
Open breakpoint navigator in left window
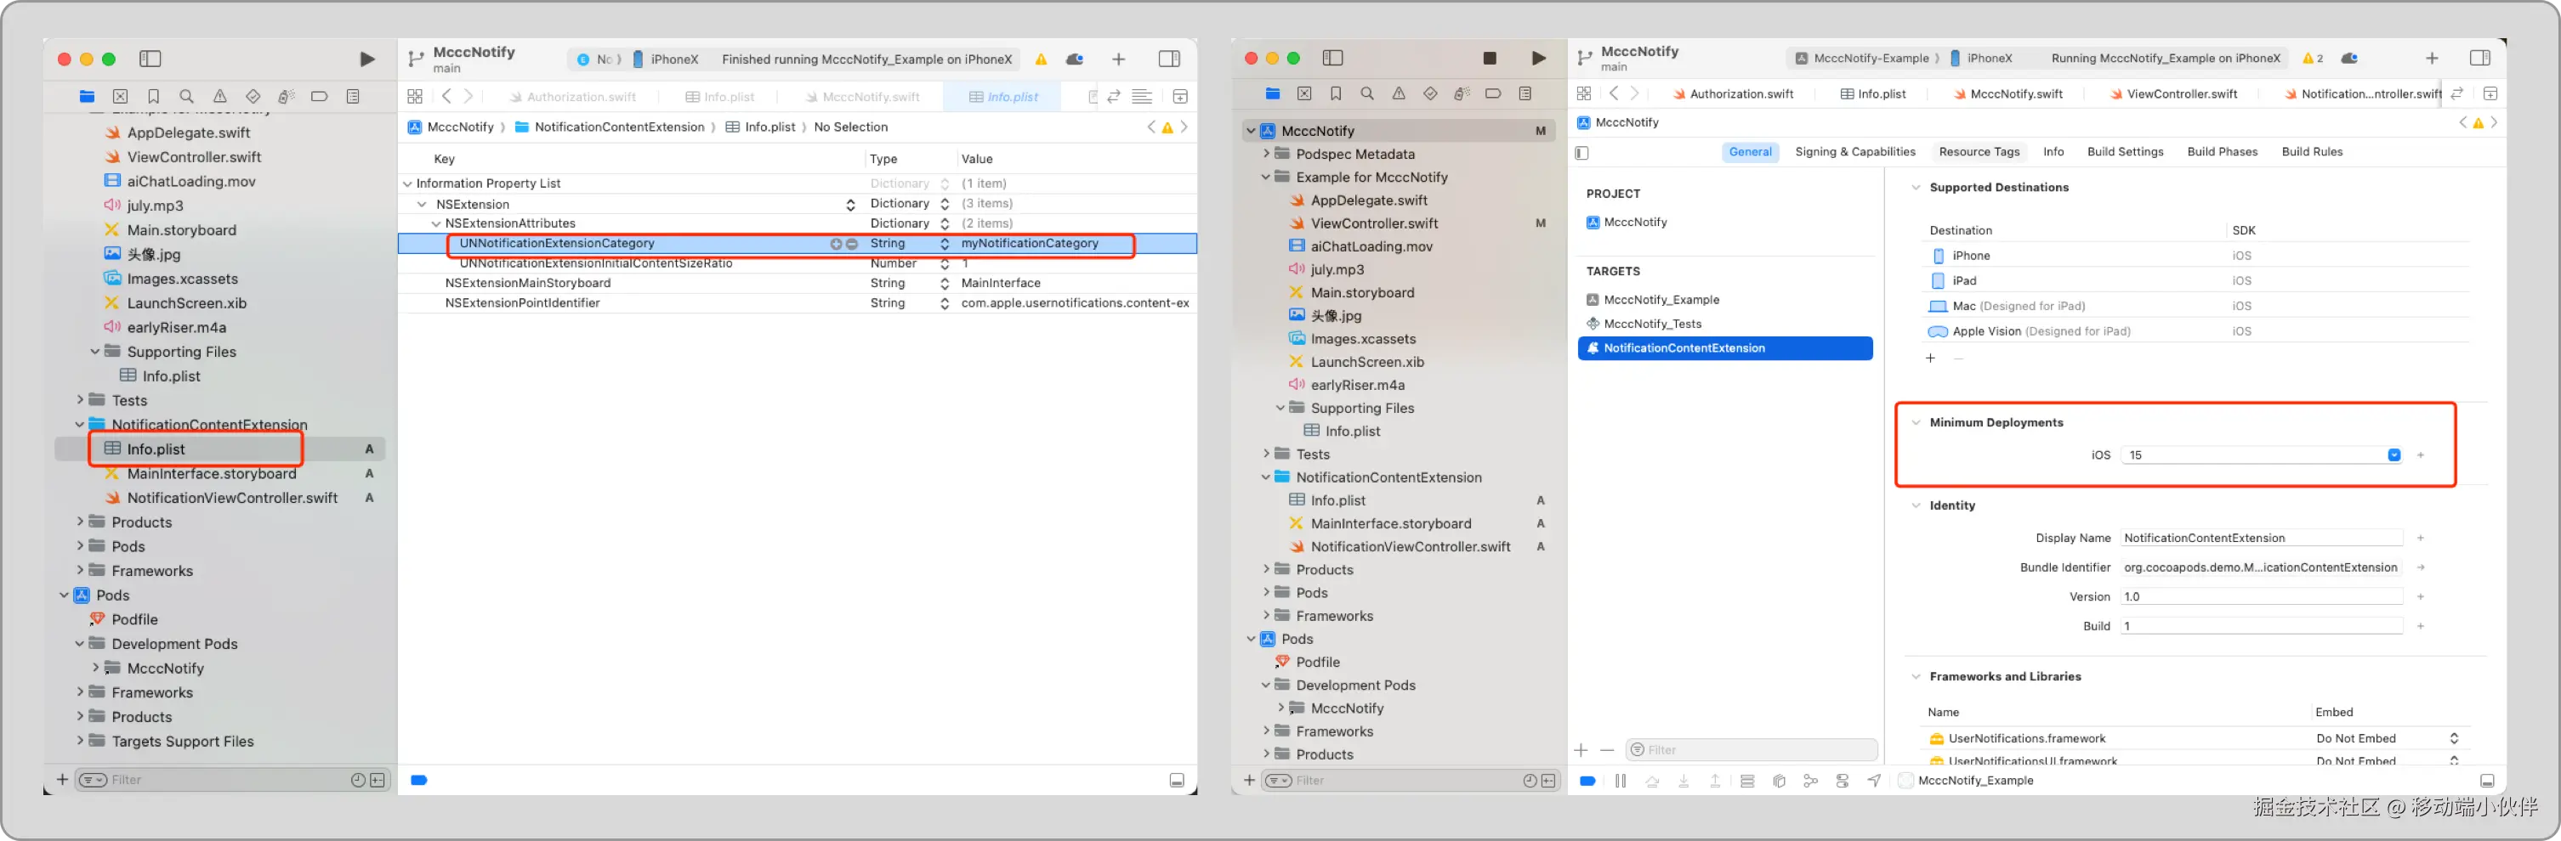(319, 96)
